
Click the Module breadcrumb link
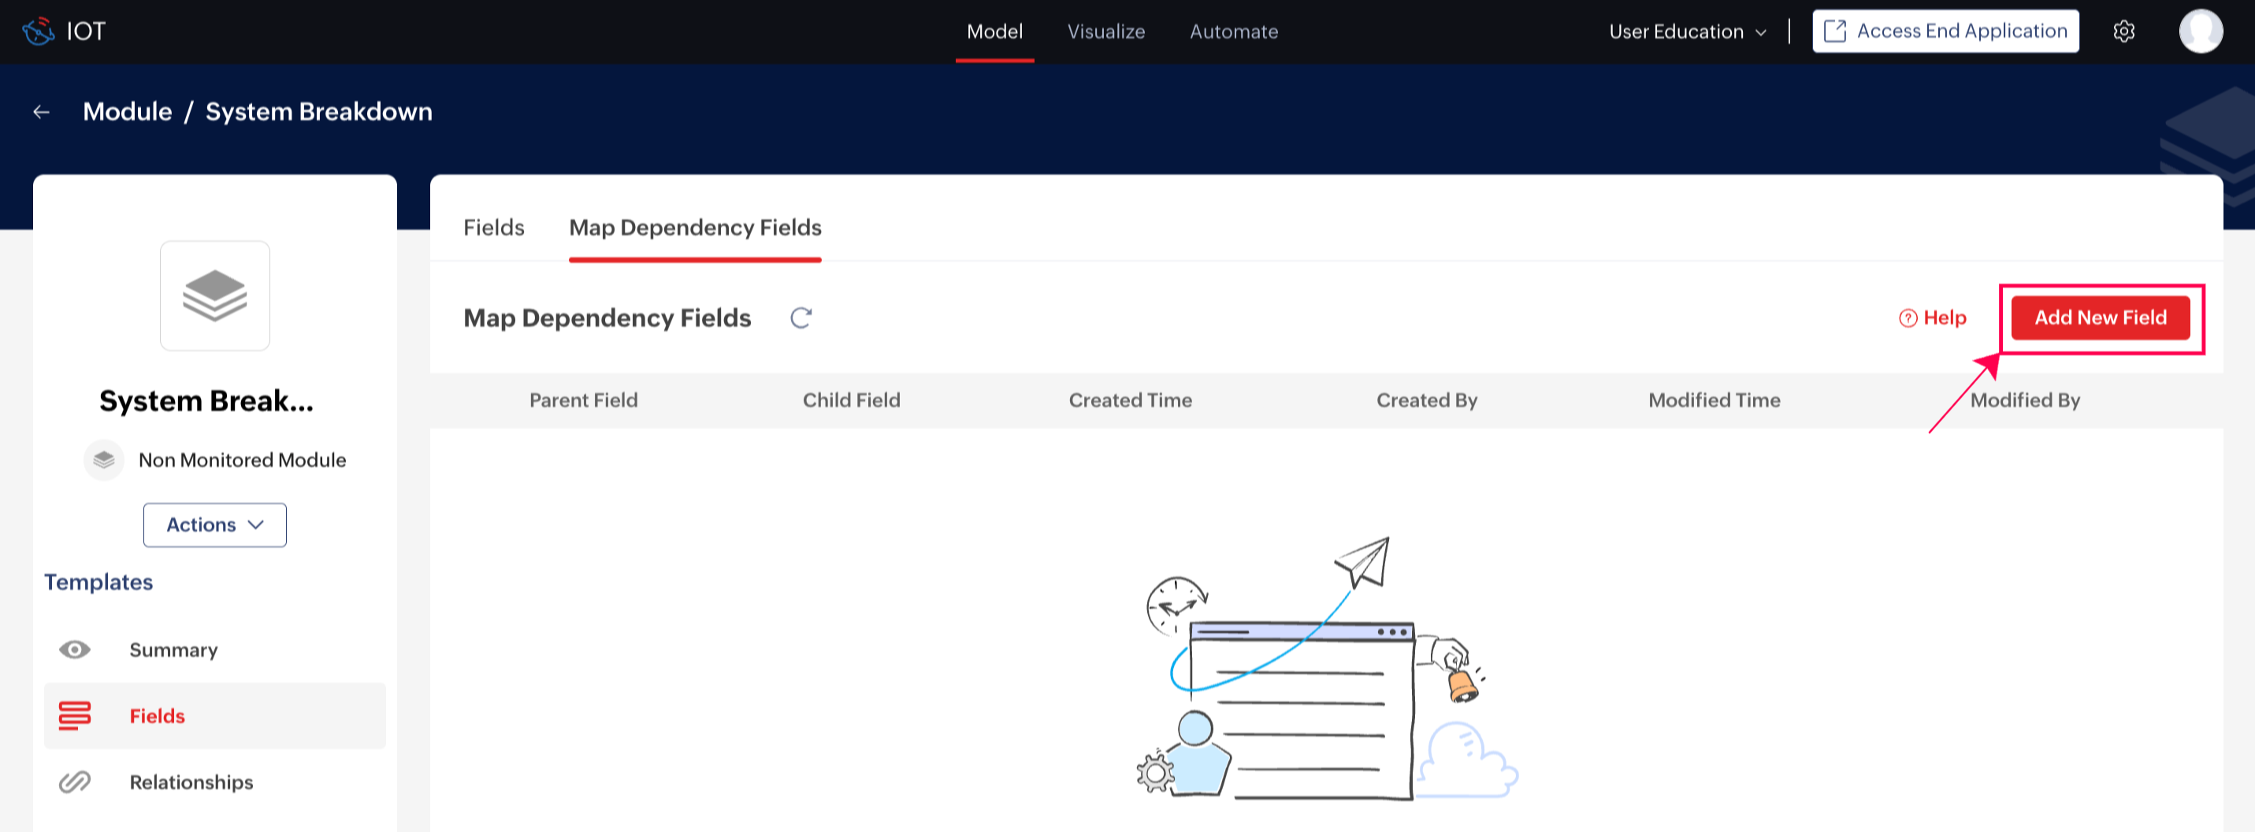click(127, 112)
